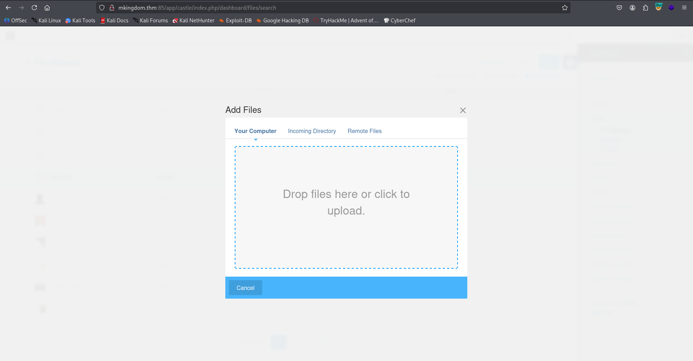The width and height of the screenshot is (693, 361).
Task: Select the Your Computer tab
Action: (255, 131)
